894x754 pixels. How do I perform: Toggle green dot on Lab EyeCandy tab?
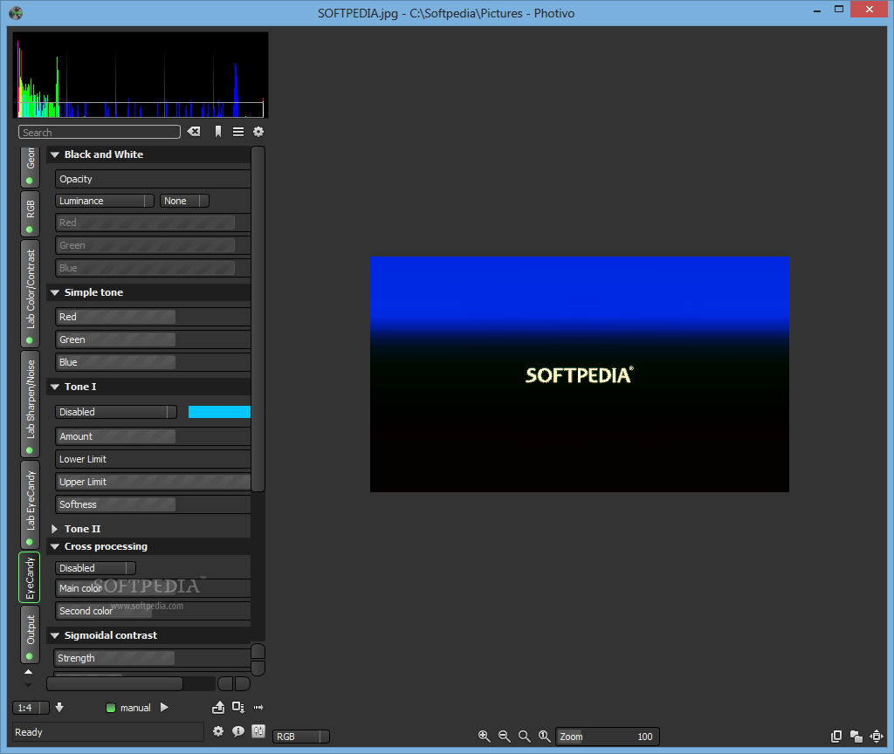click(30, 541)
